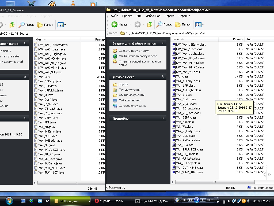Open the Сервис menu in the right window
The image size is (274, 206).
(x=169, y=16)
